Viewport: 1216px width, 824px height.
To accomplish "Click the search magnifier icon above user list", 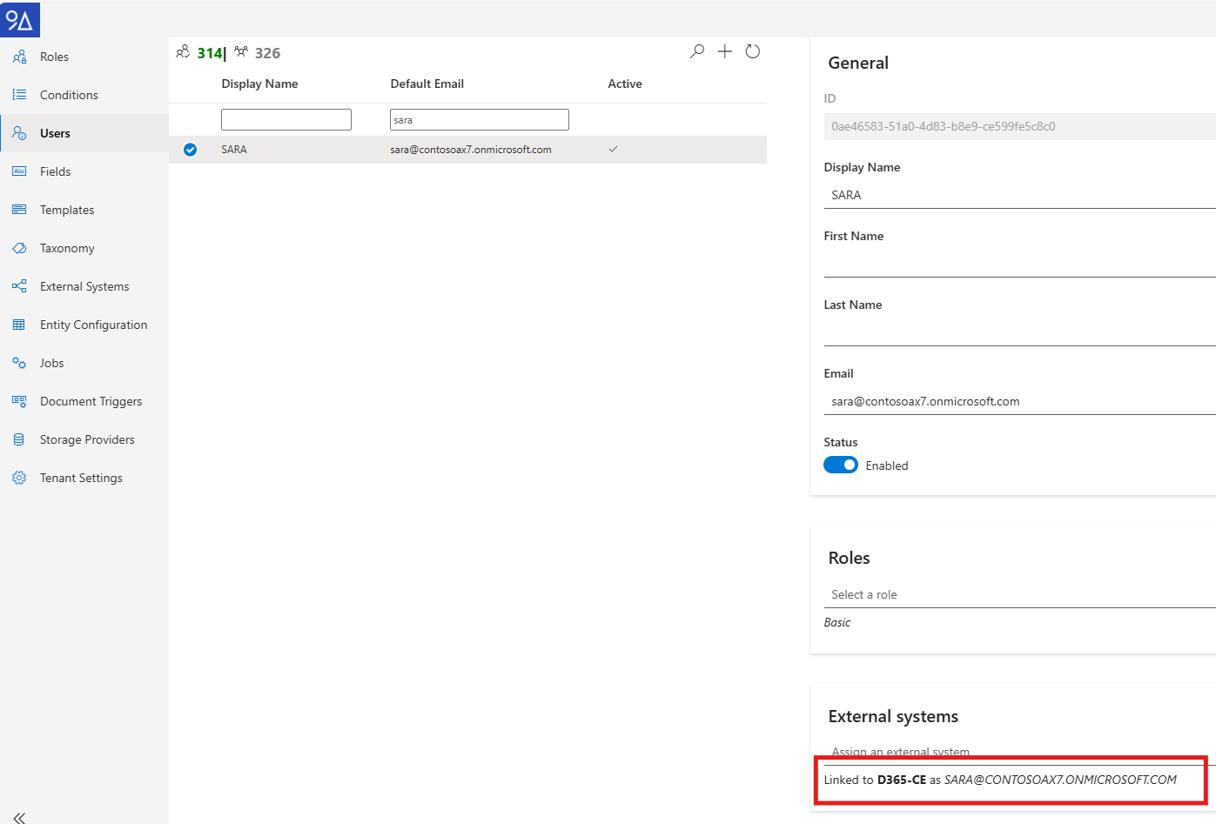I will coord(696,52).
